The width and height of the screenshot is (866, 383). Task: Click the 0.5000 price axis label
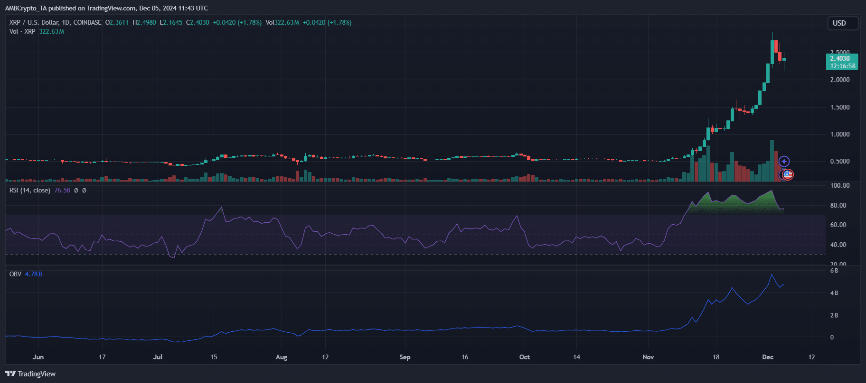point(840,161)
